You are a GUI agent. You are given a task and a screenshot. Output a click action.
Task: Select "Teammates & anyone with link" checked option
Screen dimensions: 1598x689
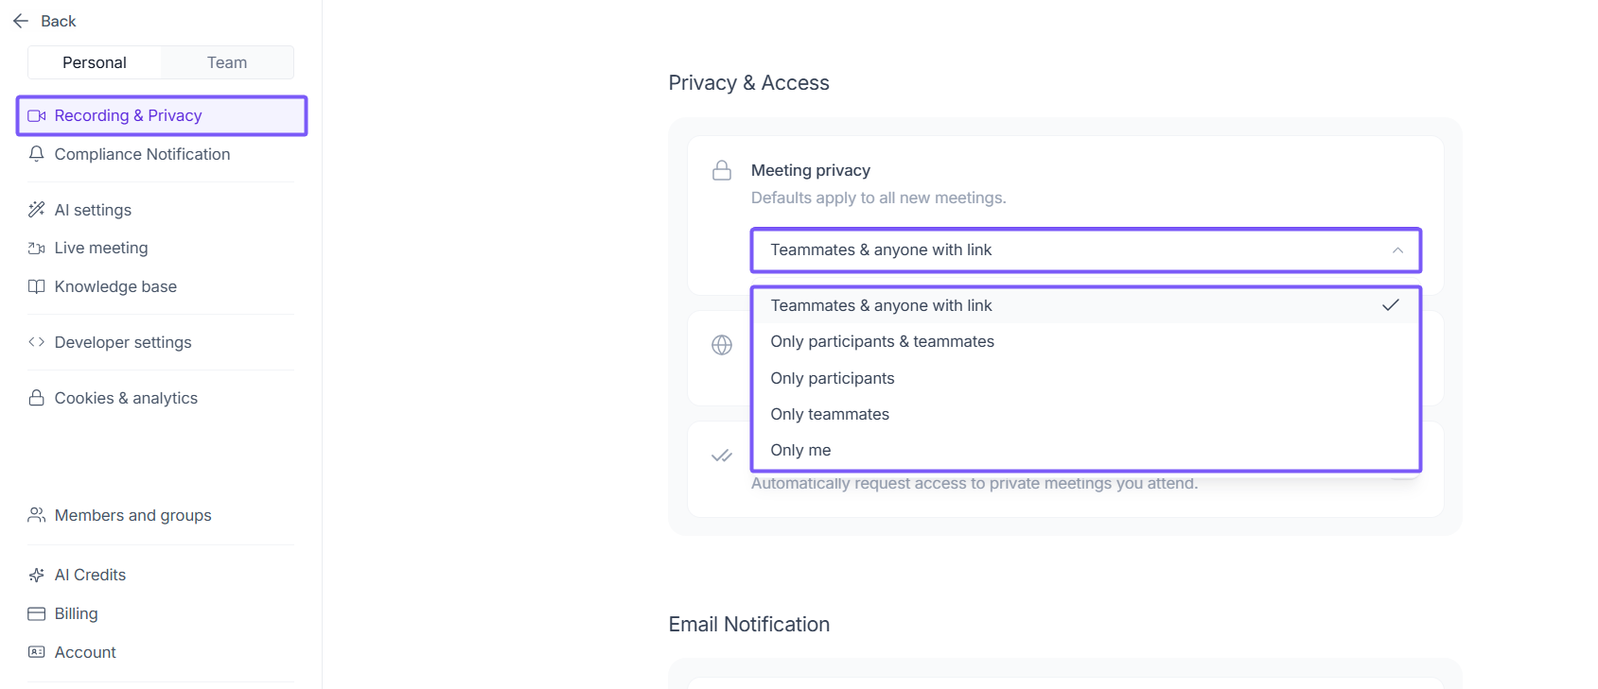click(881, 305)
